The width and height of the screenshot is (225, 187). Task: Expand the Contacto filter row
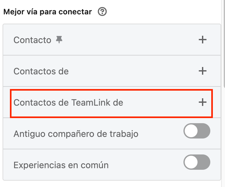click(112, 40)
